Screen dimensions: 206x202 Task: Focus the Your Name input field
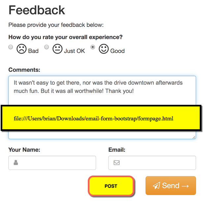[52, 163]
